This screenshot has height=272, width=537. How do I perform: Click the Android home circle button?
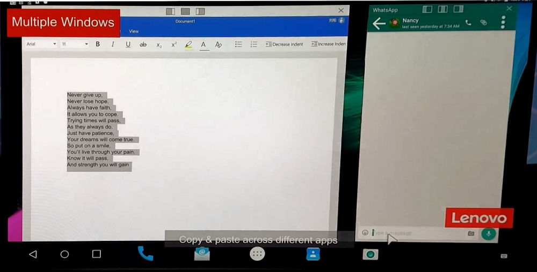coord(64,254)
